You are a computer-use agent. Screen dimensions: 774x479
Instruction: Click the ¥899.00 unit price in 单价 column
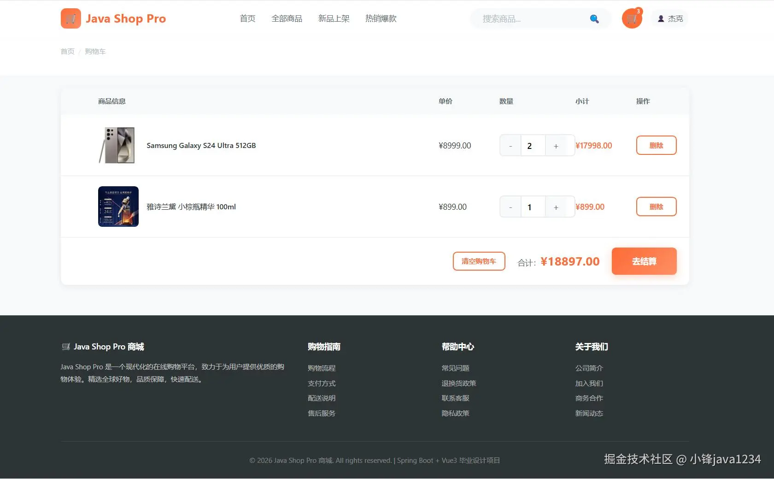(452, 207)
